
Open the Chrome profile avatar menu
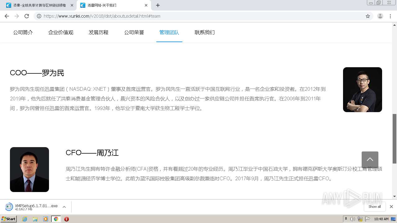pos(380,16)
